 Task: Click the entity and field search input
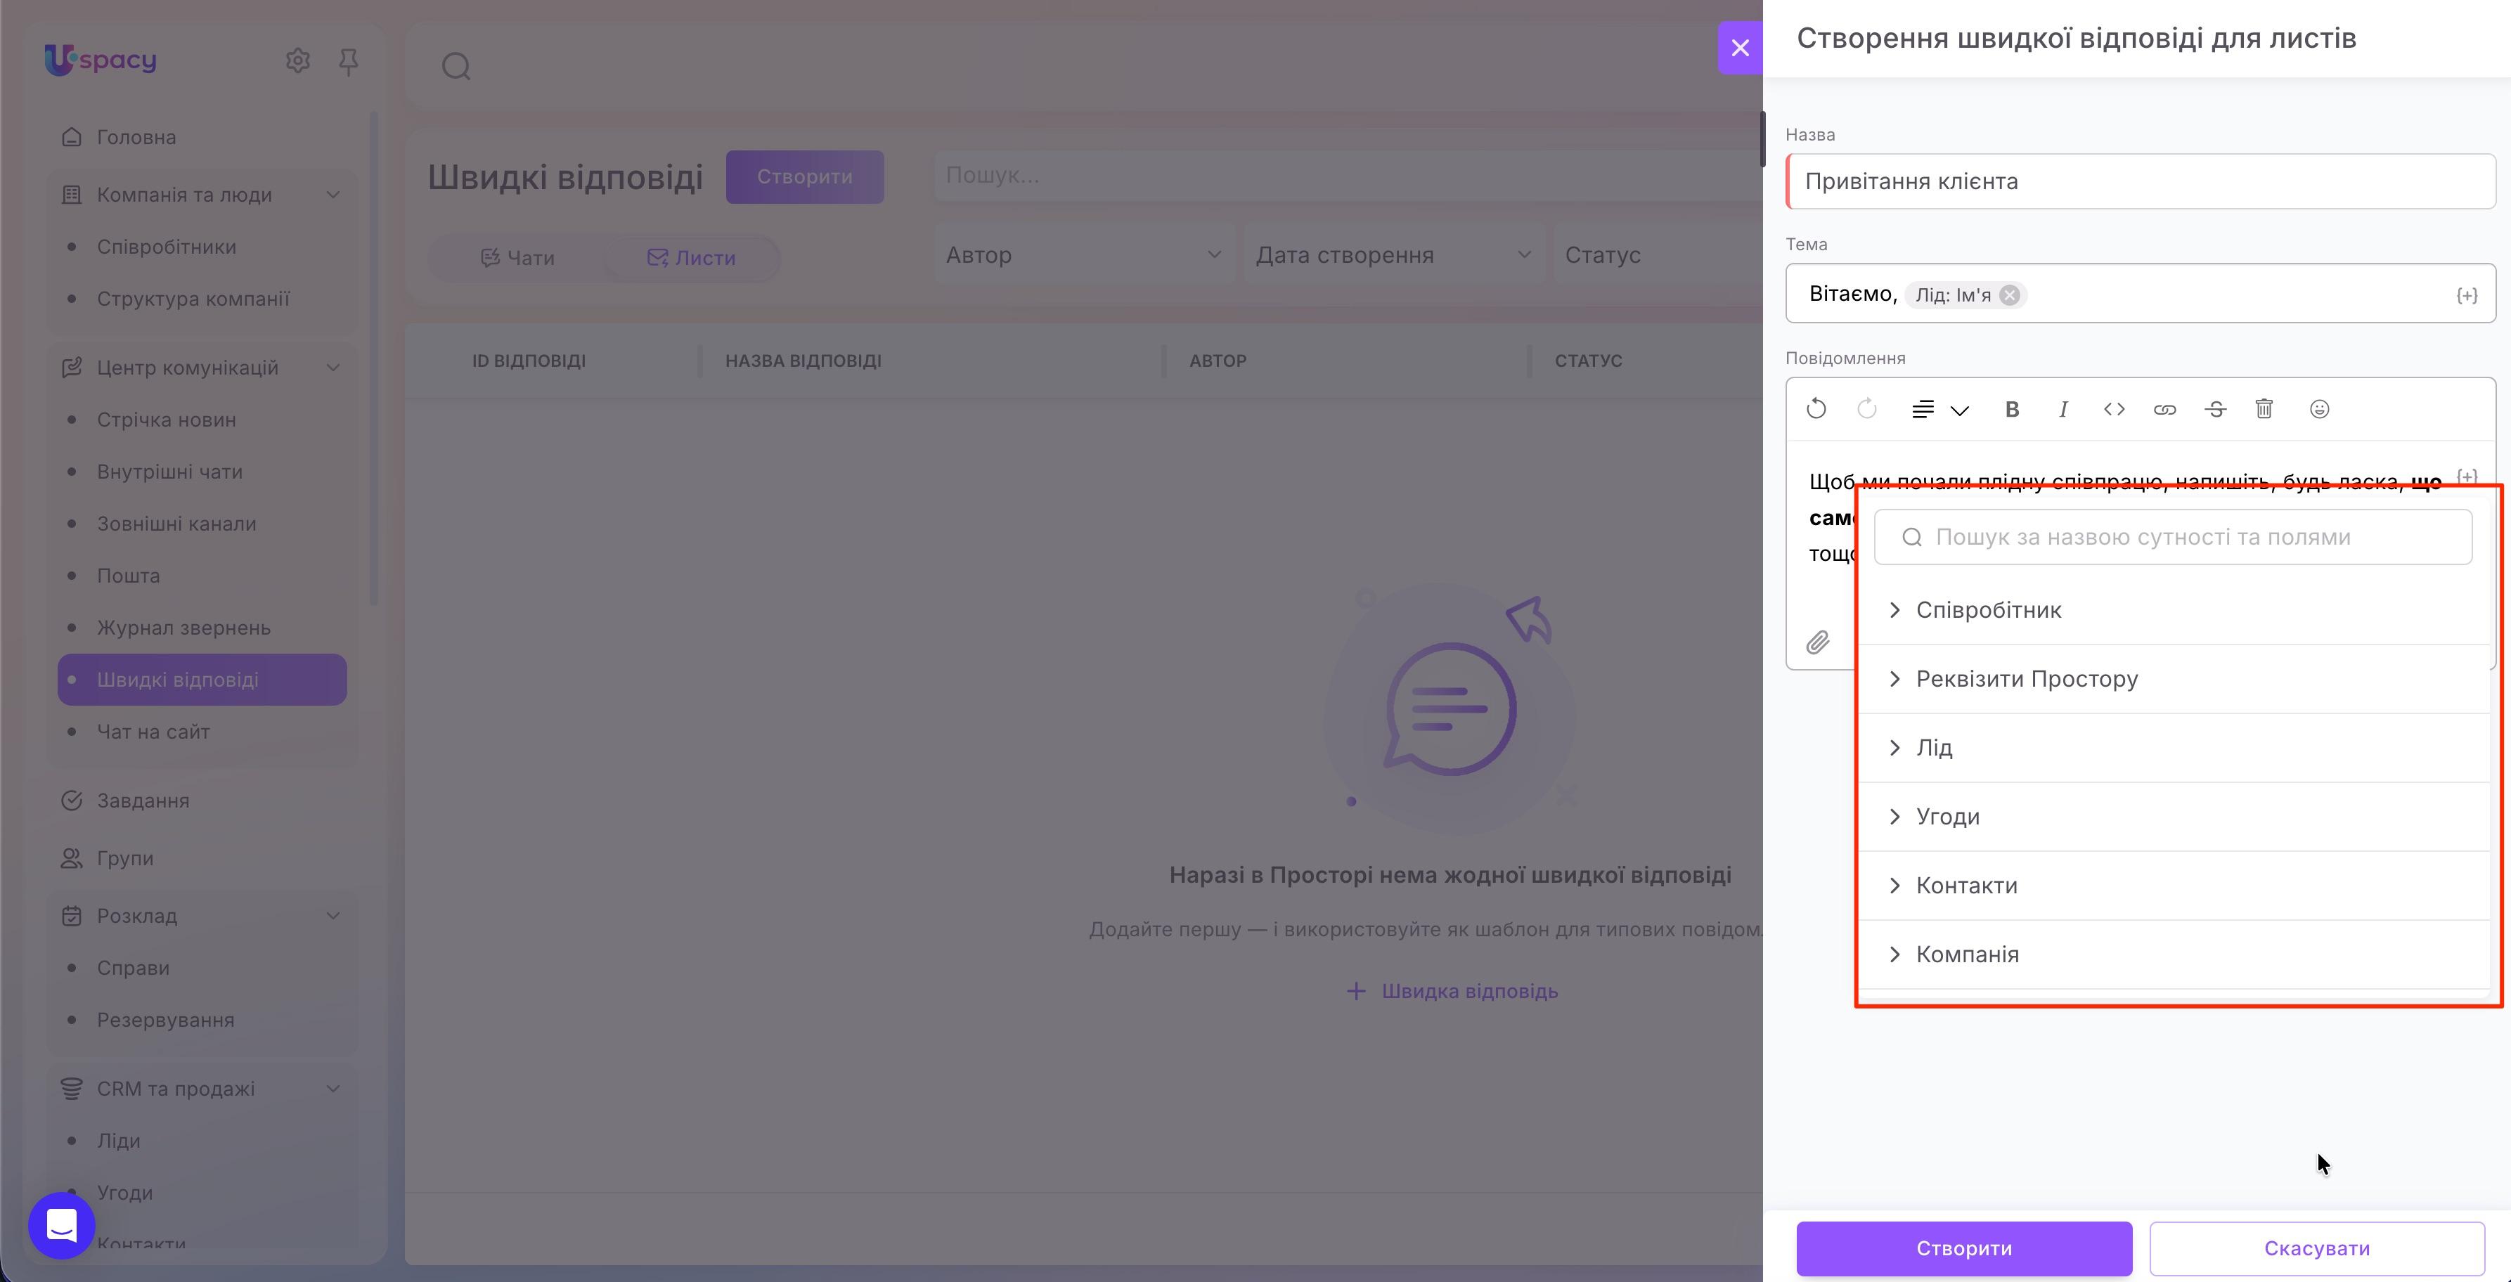(2173, 537)
